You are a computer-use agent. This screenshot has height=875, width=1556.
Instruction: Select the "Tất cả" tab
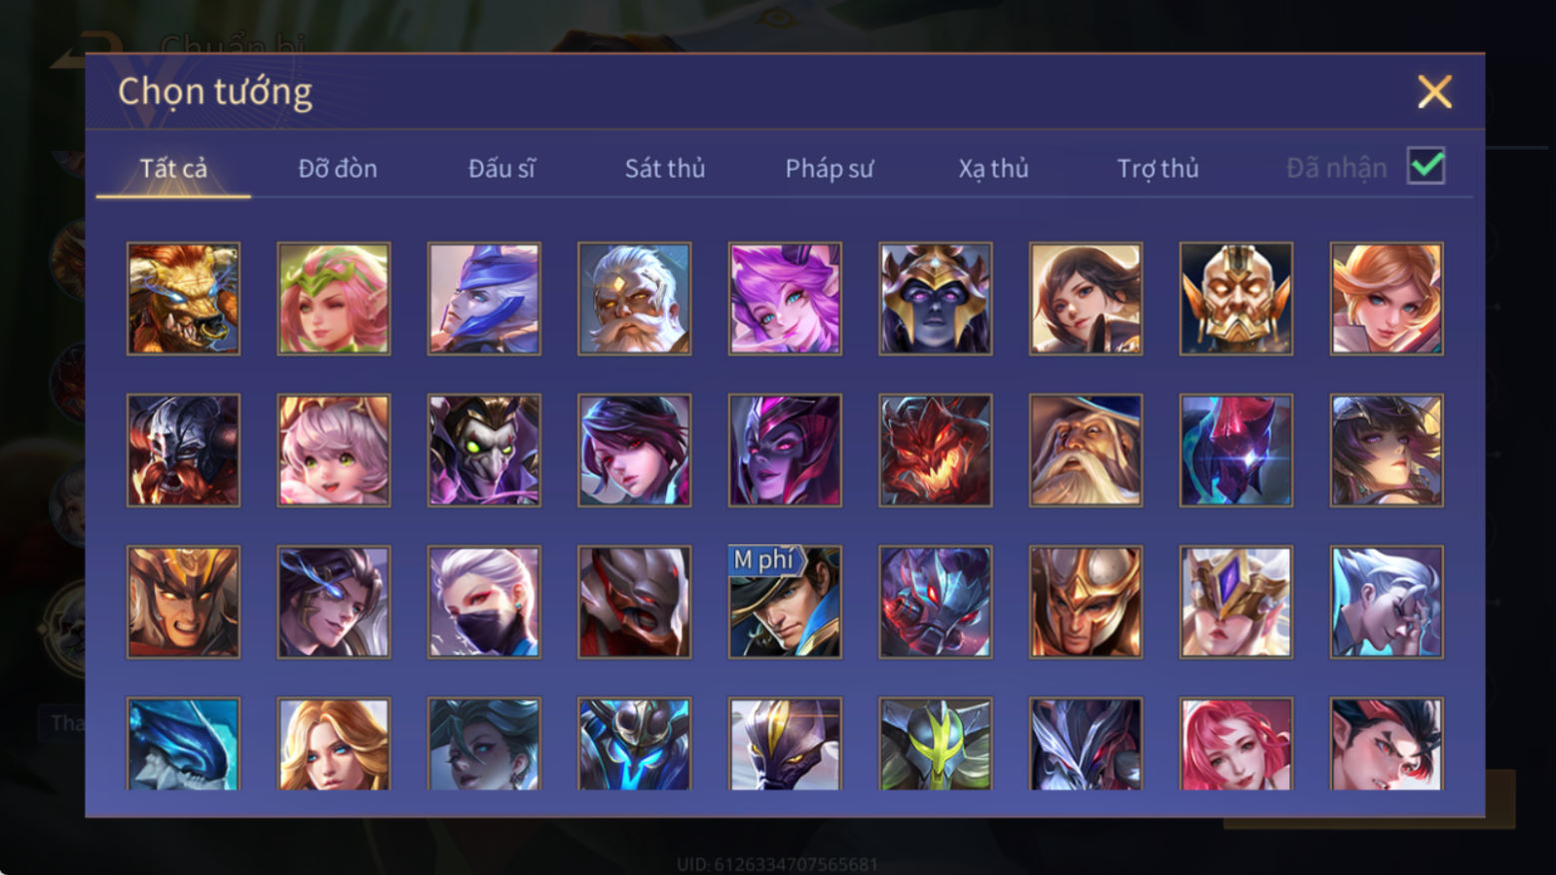pos(174,168)
